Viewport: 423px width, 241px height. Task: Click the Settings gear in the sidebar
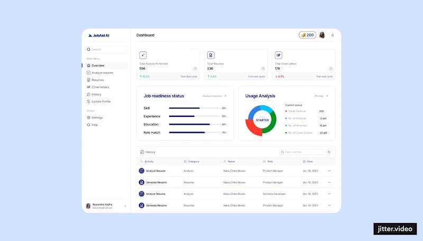88,117
